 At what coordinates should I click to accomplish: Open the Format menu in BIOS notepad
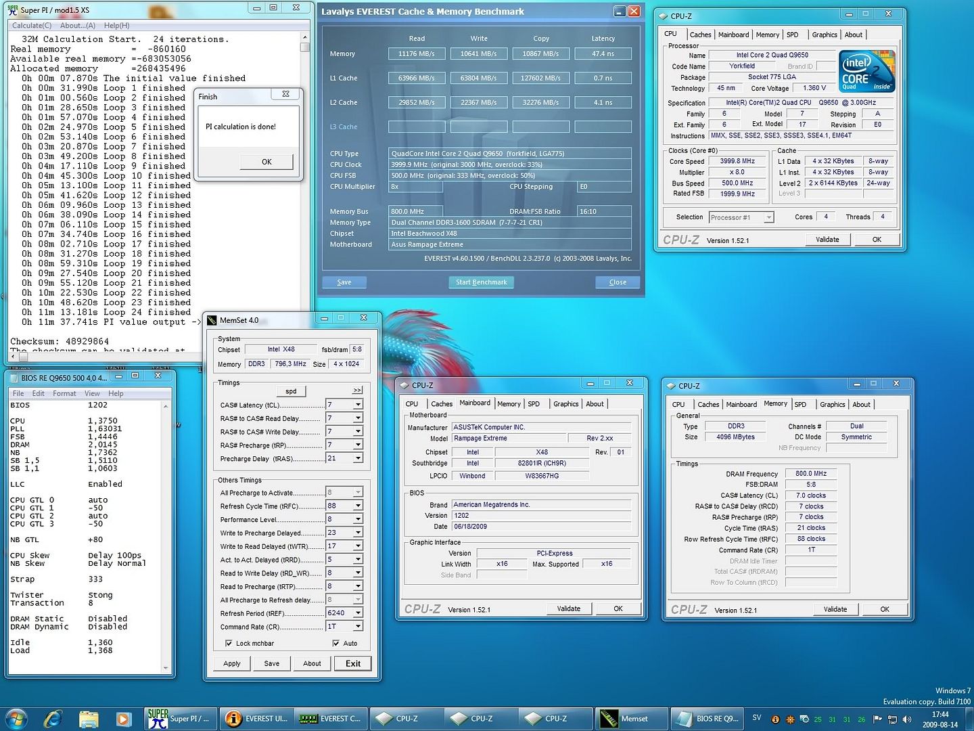click(x=64, y=393)
